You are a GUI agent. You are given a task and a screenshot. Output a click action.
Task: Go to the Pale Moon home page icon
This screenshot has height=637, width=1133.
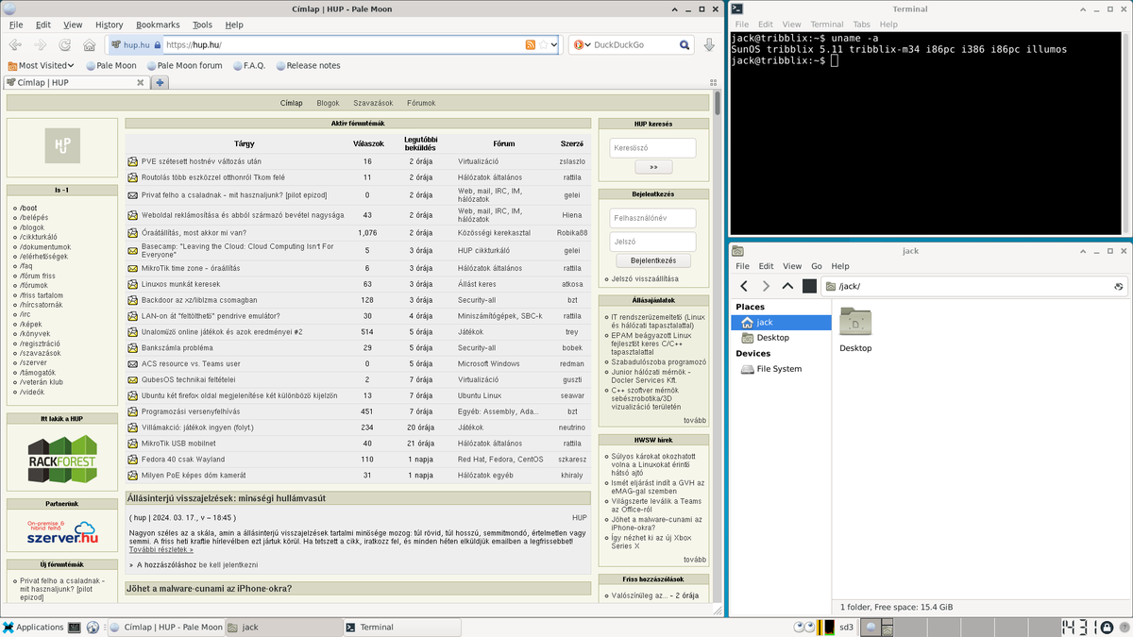89,44
